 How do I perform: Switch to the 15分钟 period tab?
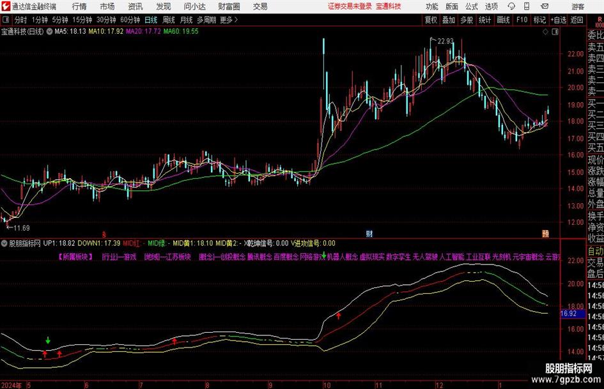(82, 20)
